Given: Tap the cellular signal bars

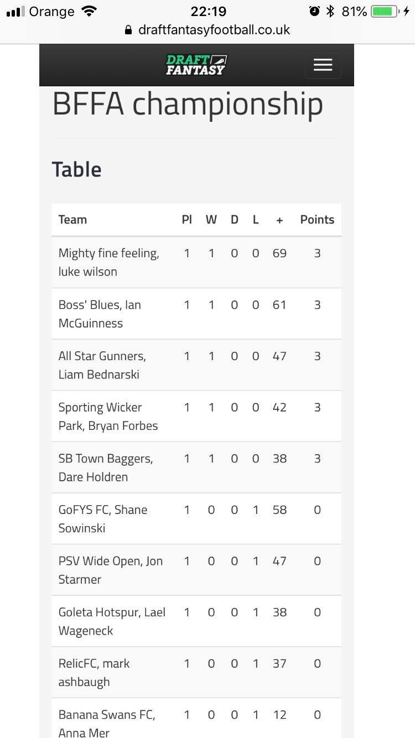Looking at the screenshot, I should pyautogui.click(x=15, y=12).
